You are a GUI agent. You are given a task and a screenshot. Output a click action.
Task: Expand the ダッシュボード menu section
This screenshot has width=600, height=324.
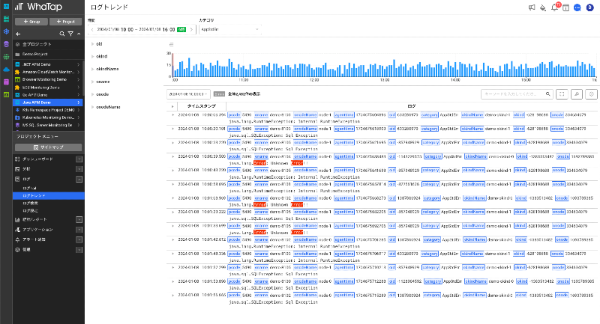[x=79, y=159]
